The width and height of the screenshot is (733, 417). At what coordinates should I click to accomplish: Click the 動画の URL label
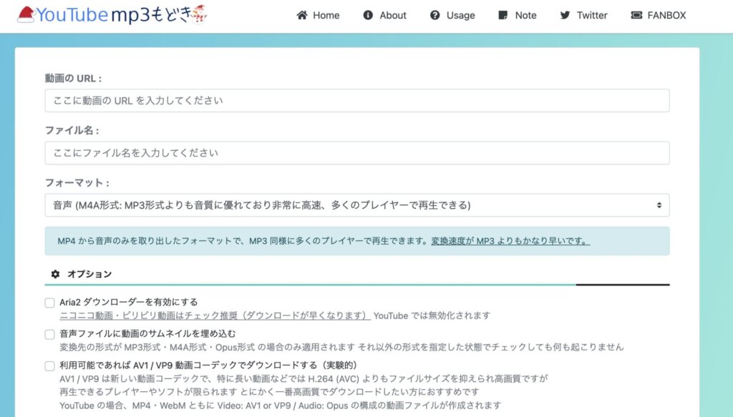tap(74, 79)
